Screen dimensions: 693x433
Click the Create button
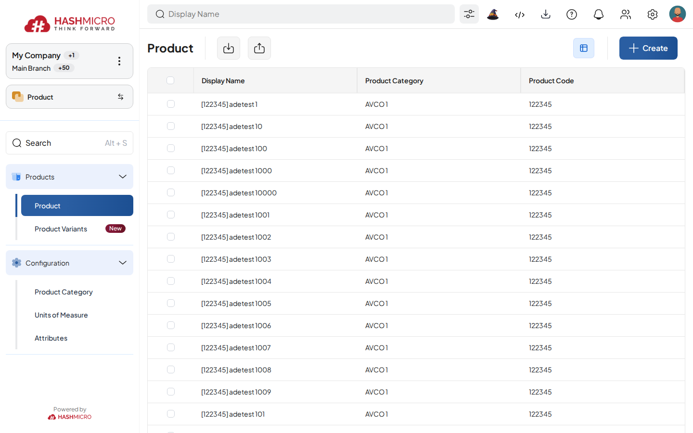pos(648,48)
